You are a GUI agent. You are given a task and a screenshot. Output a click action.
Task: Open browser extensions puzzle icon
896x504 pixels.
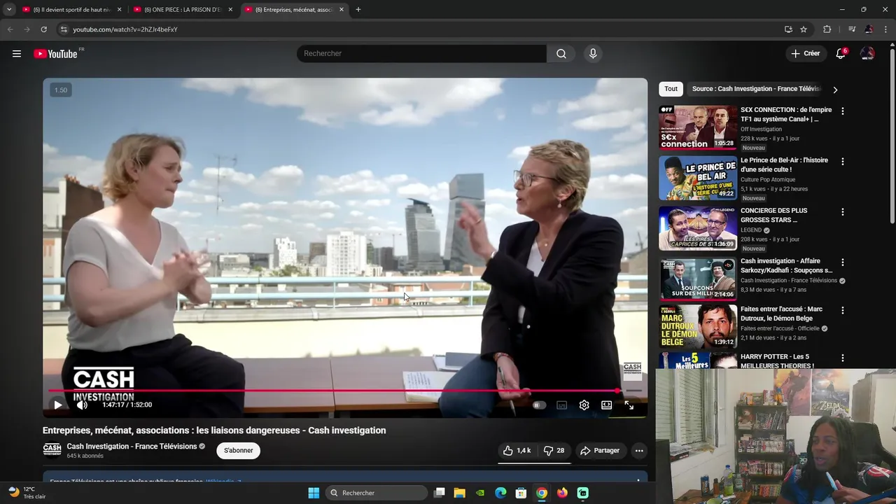coord(827,29)
